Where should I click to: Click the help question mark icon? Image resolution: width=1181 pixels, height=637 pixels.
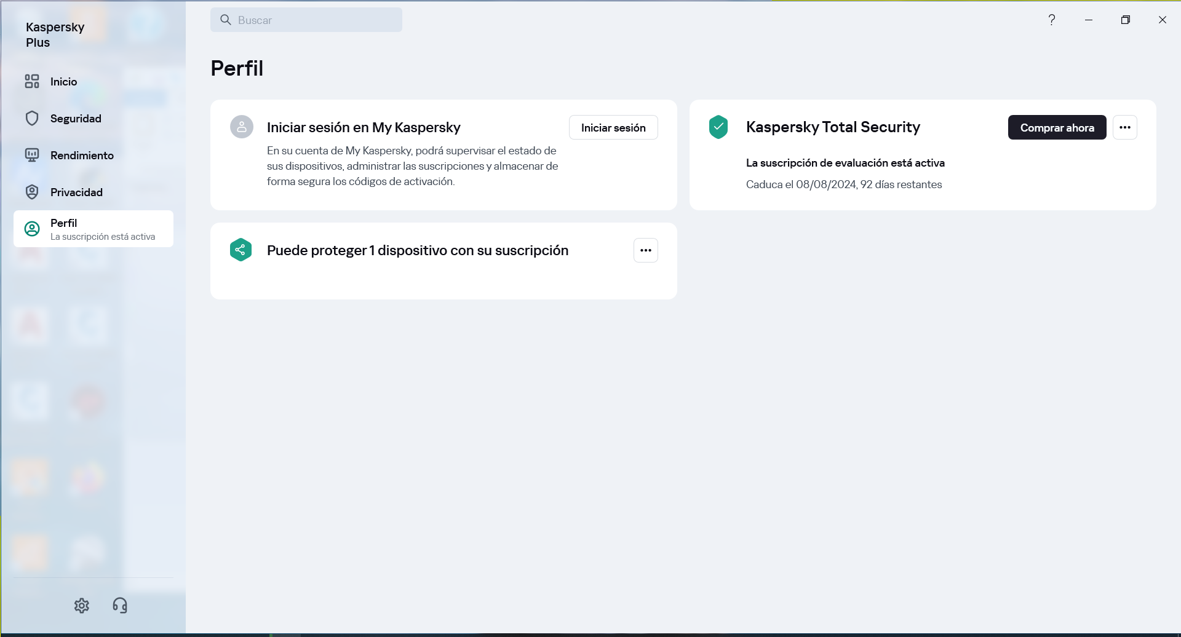(1052, 20)
